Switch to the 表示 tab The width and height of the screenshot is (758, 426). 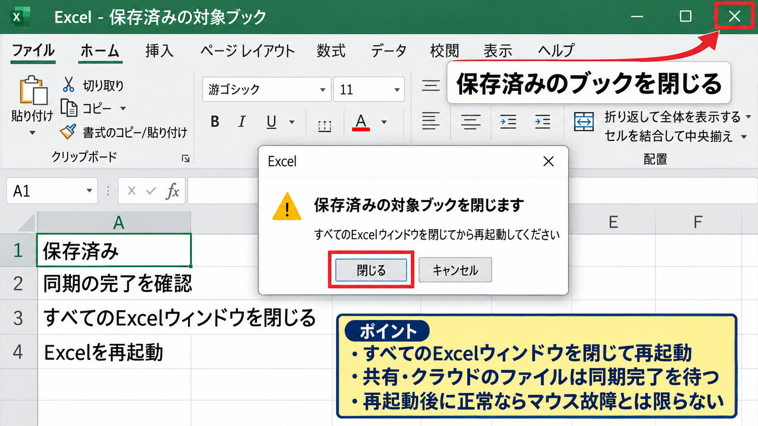[498, 50]
